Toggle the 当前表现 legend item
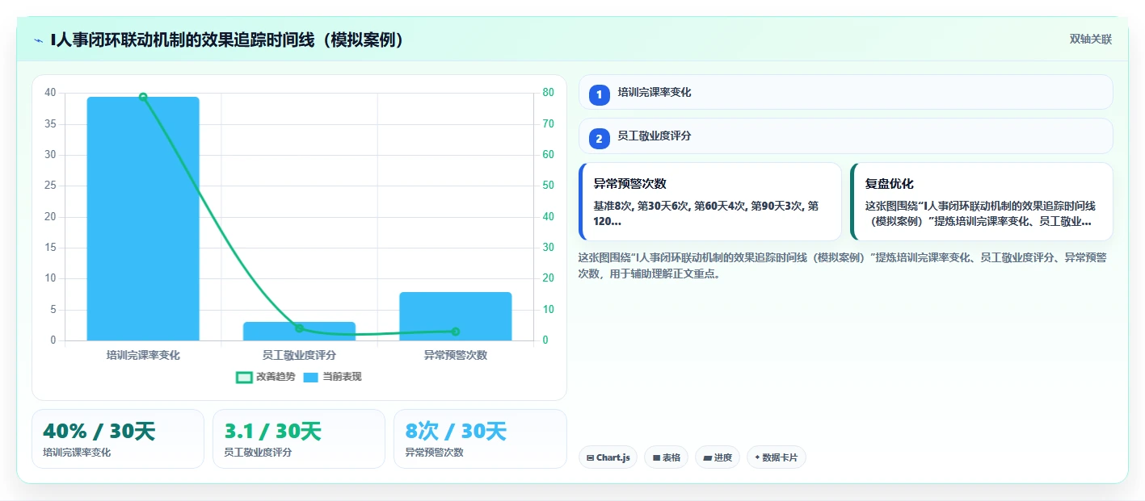The image size is (1145, 501). 333,377
